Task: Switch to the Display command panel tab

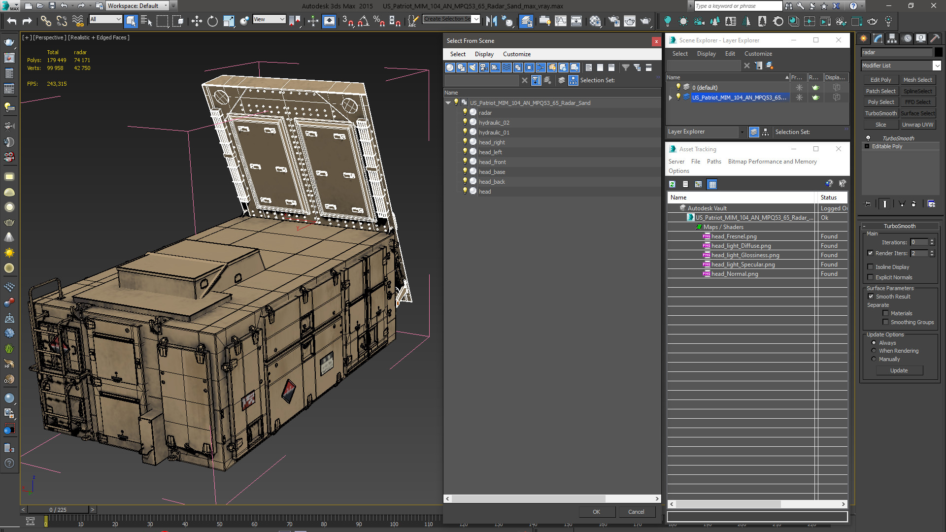Action: click(920, 38)
